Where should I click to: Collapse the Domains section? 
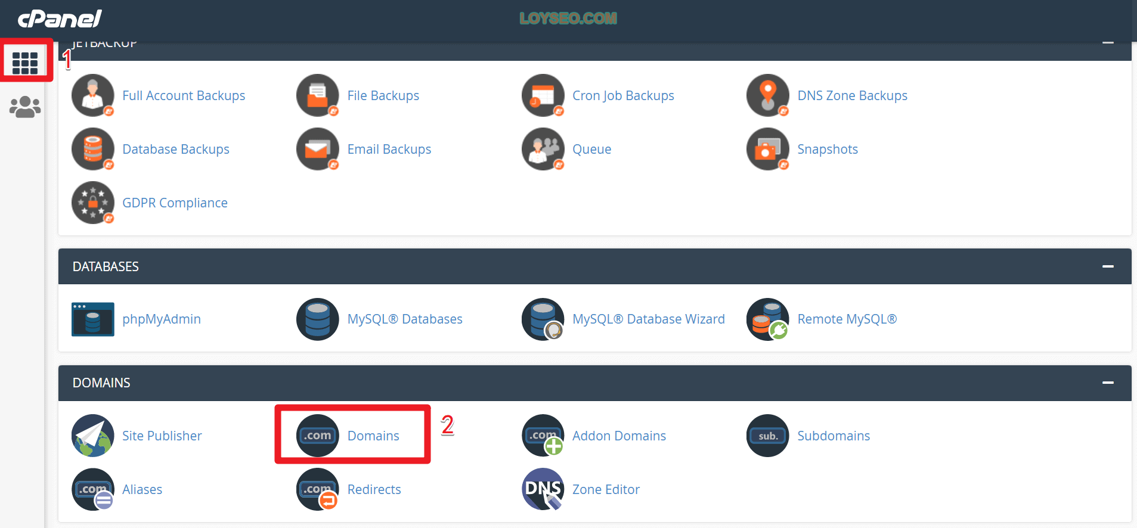click(1108, 383)
